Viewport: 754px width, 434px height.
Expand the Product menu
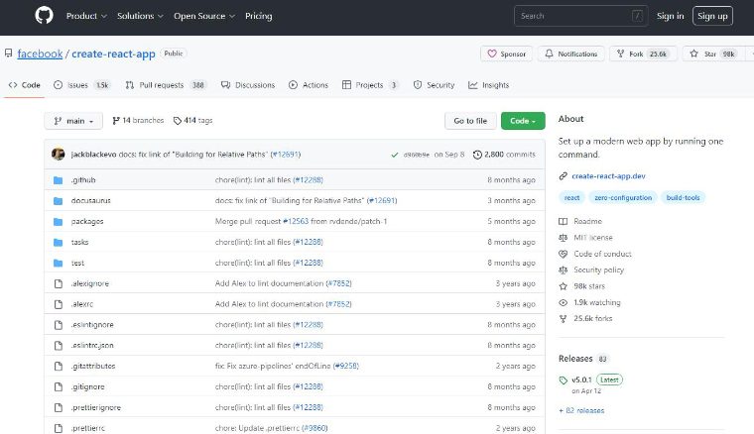click(86, 16)
